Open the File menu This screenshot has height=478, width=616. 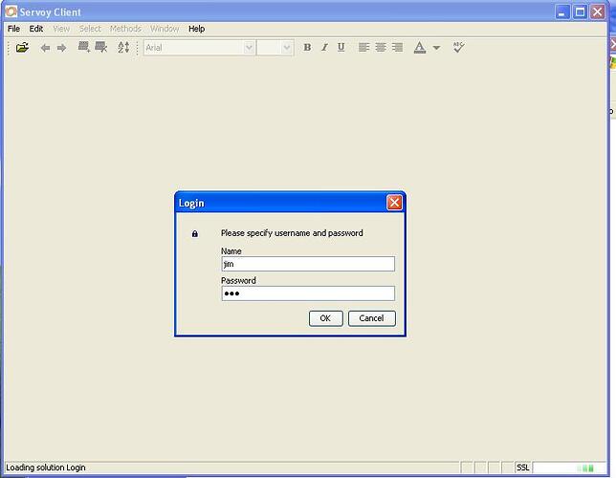(x=13, y=29)
